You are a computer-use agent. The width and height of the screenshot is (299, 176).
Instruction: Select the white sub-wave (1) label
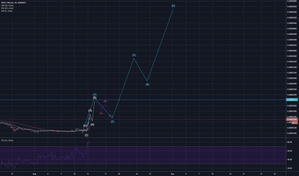85,126
